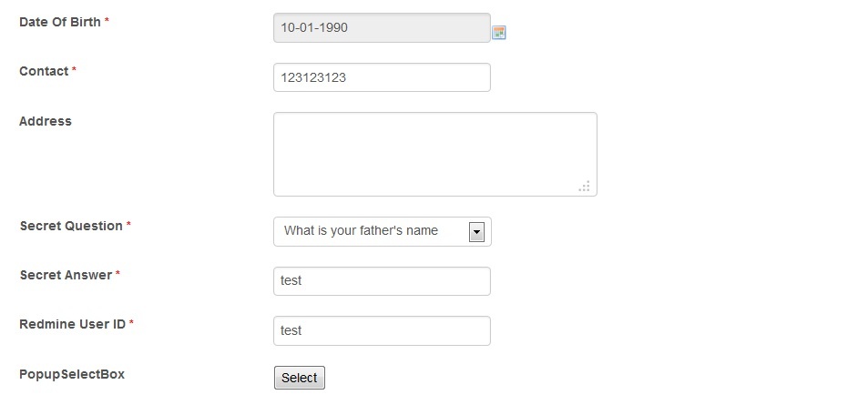Click the "What is your father's name" text
Viewport: 848px width, 405px height.
point(362,231)
